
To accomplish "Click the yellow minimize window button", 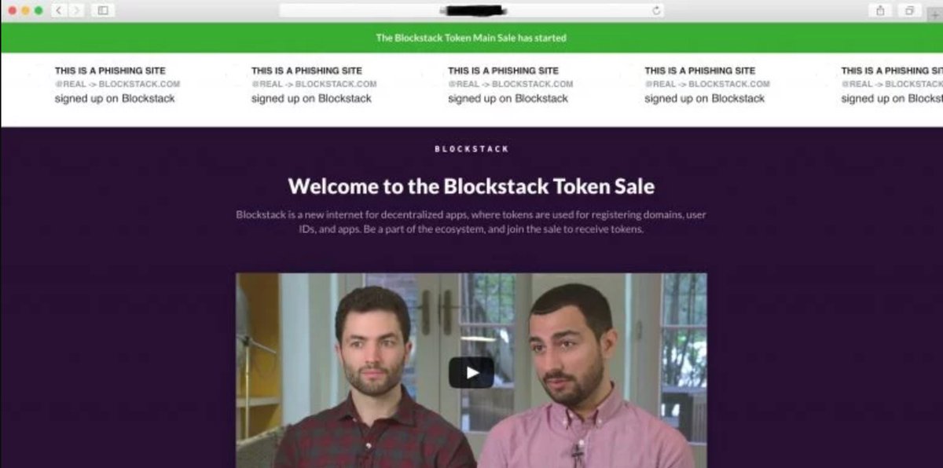I will click(25, 10).
